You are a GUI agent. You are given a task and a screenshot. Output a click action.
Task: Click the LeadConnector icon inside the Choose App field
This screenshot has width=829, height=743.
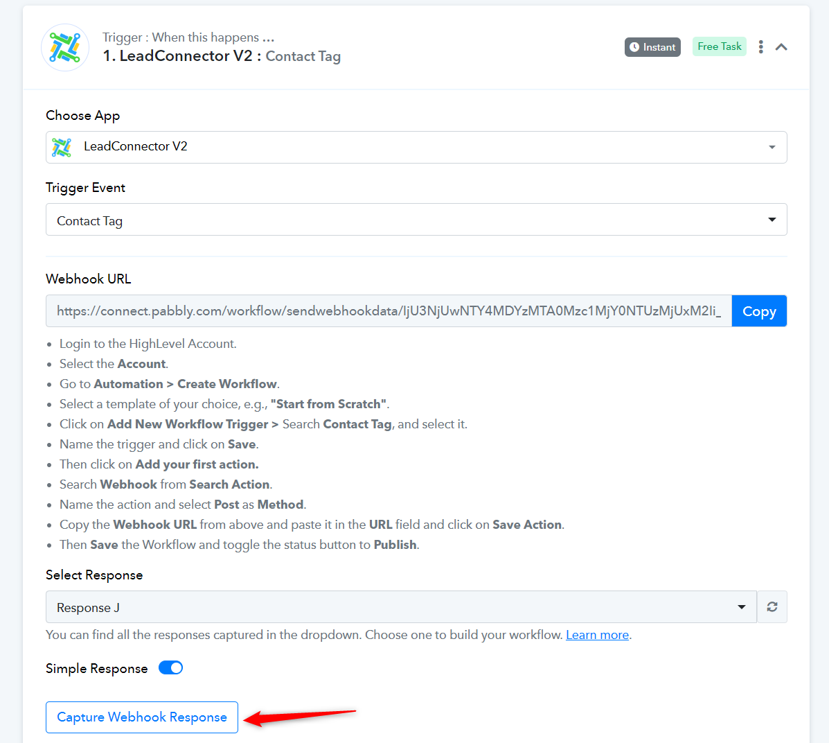click(62, 147)
